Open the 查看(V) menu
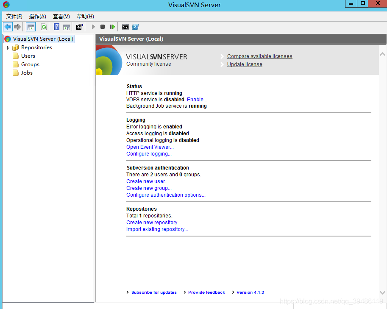 (x=61, y=16)
